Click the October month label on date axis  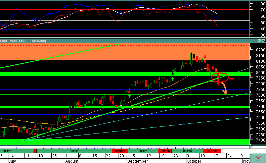coord(194,161)
